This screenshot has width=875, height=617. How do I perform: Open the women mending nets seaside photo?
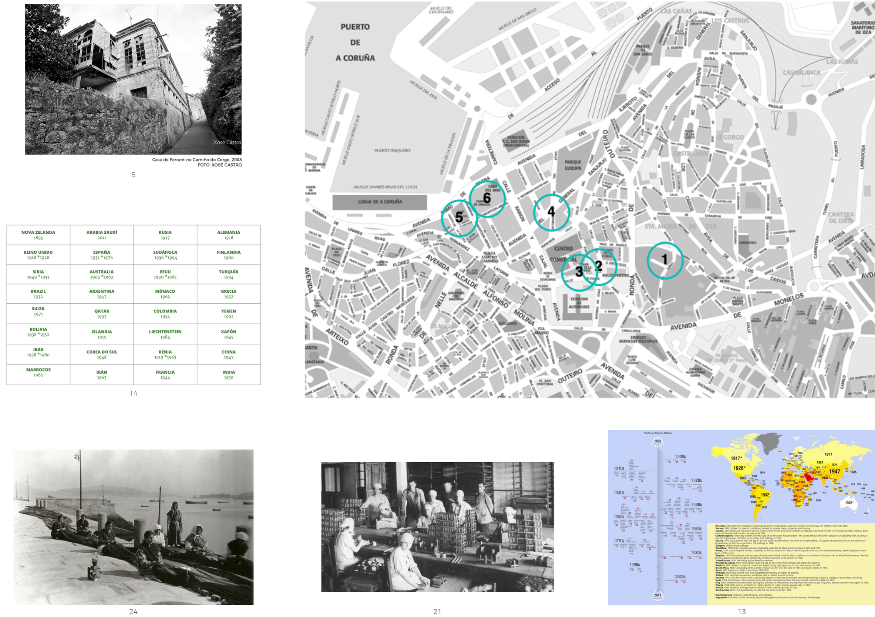133,527
